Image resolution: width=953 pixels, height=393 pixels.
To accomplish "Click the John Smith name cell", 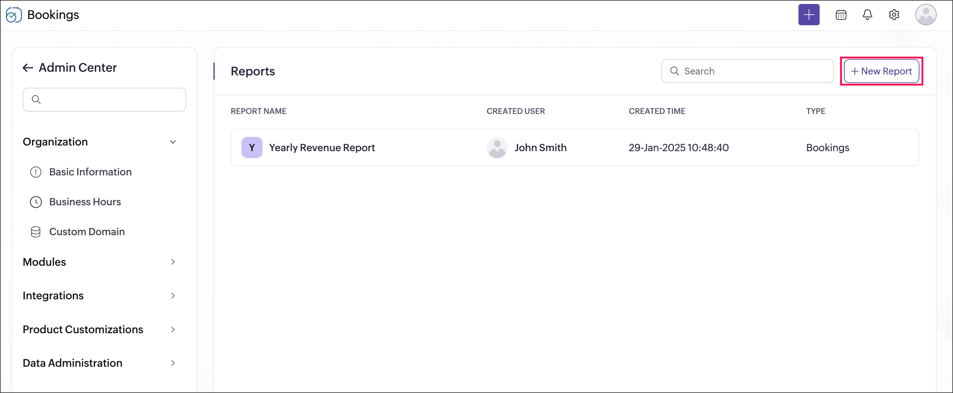I will 541,148.
